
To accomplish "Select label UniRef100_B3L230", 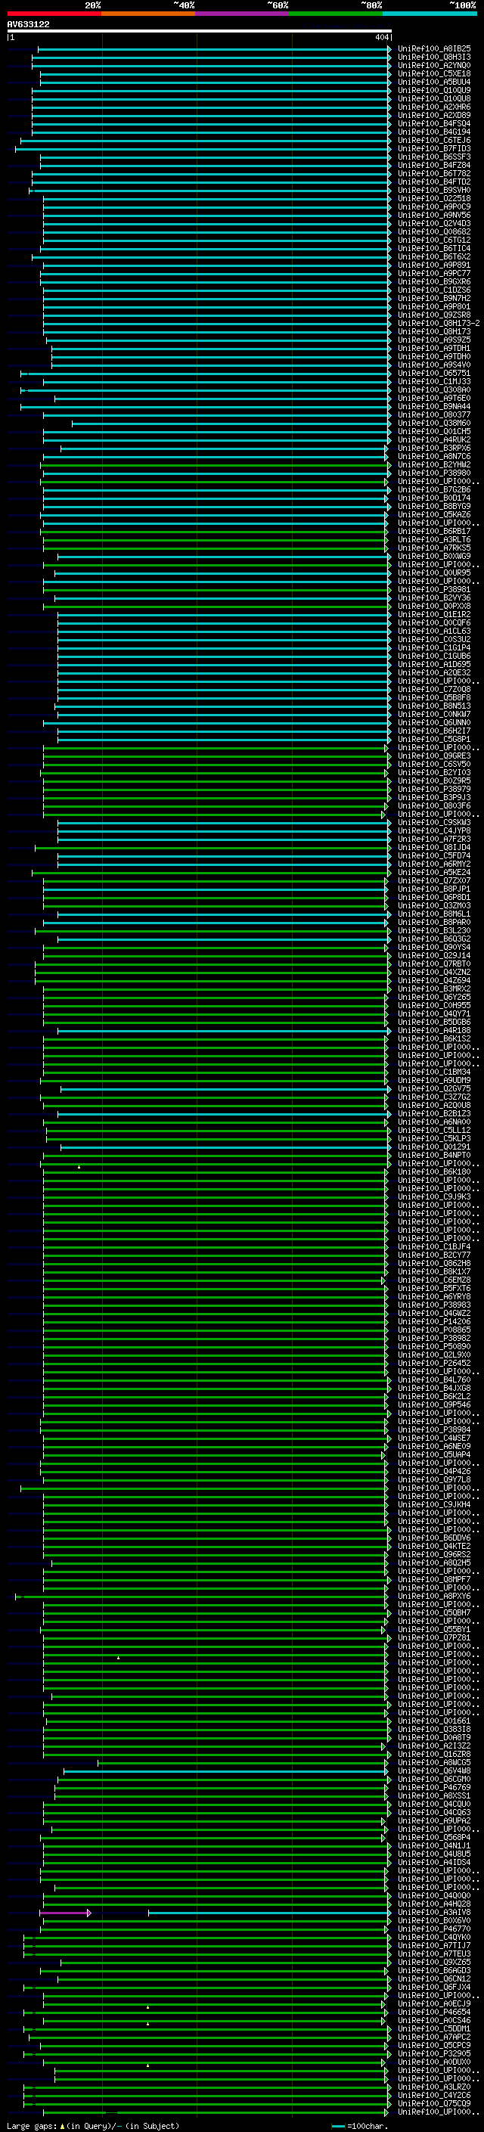I will click(434, 931).
